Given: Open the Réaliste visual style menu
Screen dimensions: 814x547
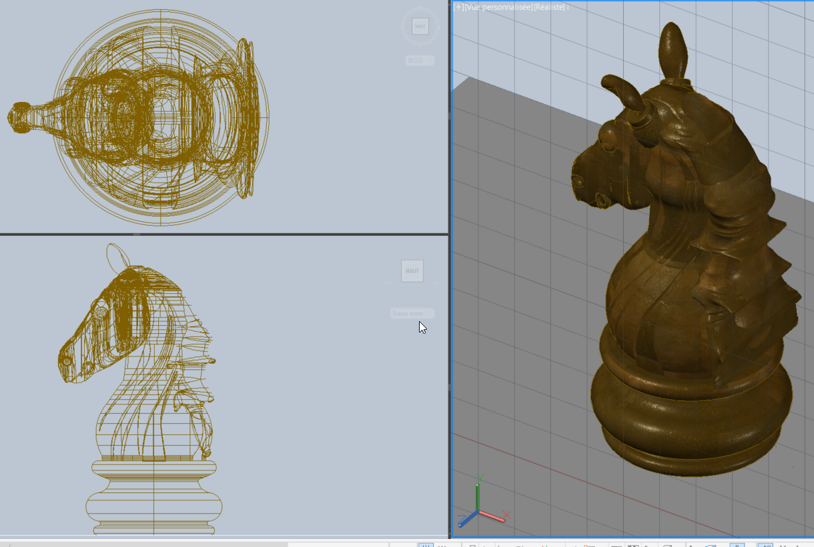Looking at the screenshot, I should 550,7.
